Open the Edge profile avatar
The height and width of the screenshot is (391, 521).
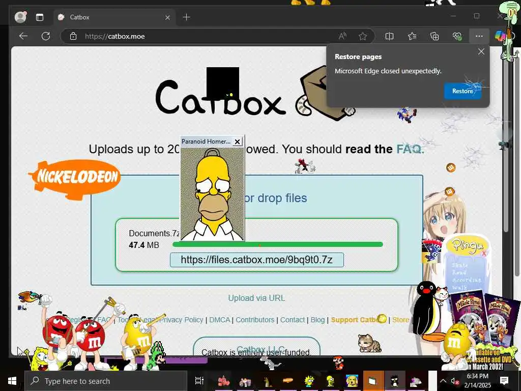(x=20, y=17)
